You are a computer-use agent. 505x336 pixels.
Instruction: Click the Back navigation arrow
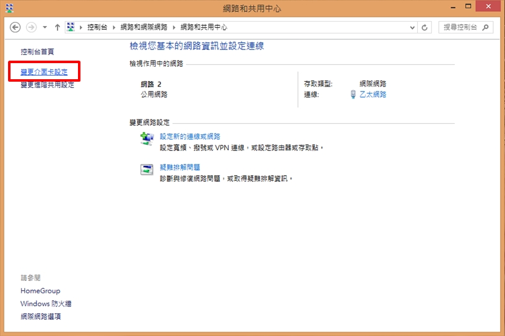pos(16,27)
